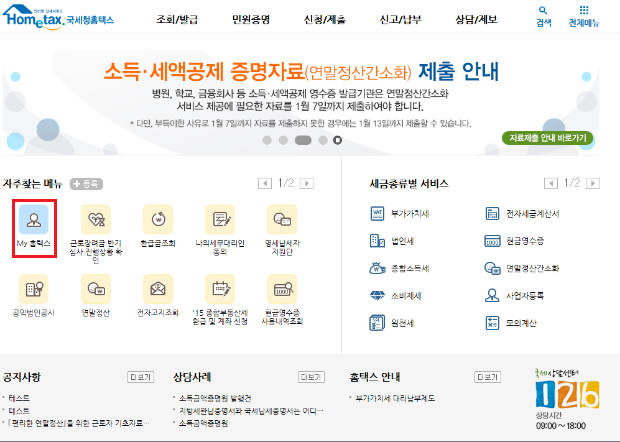Open the 전체메뉴 grid icon

tap(583, 11)
